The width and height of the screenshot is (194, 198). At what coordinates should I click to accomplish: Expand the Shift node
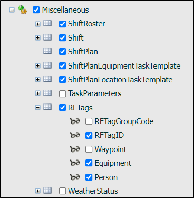click(x=37, y=37)
